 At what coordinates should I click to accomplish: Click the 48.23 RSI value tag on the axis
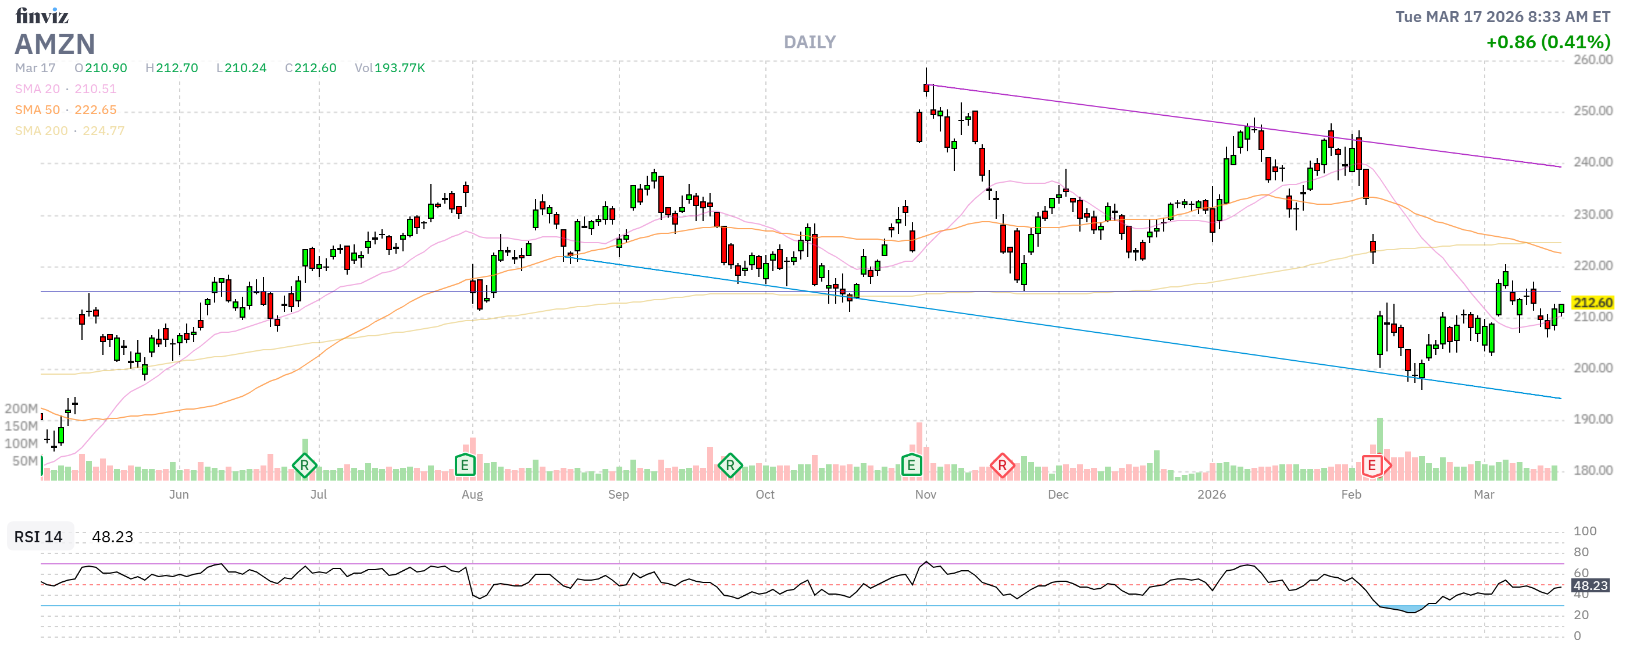tap(1589, 586)
